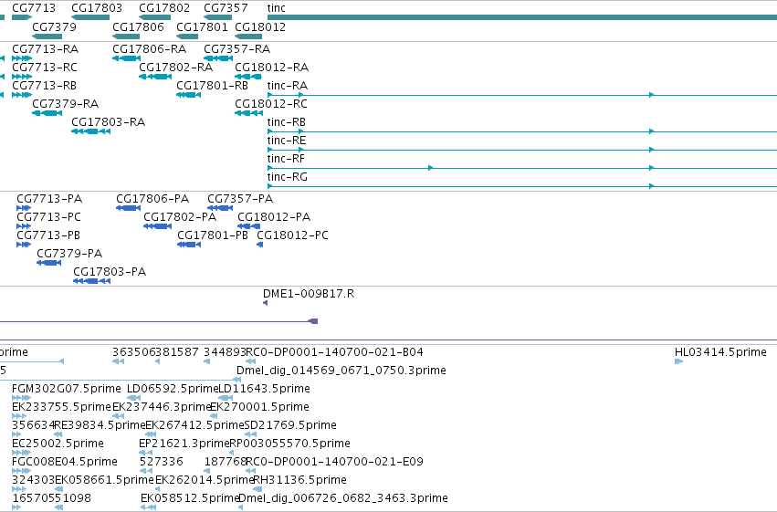Open transcript CG17806-RA
Image resolution: width=777 pixels, height=512 pixels.
point(149,49)
